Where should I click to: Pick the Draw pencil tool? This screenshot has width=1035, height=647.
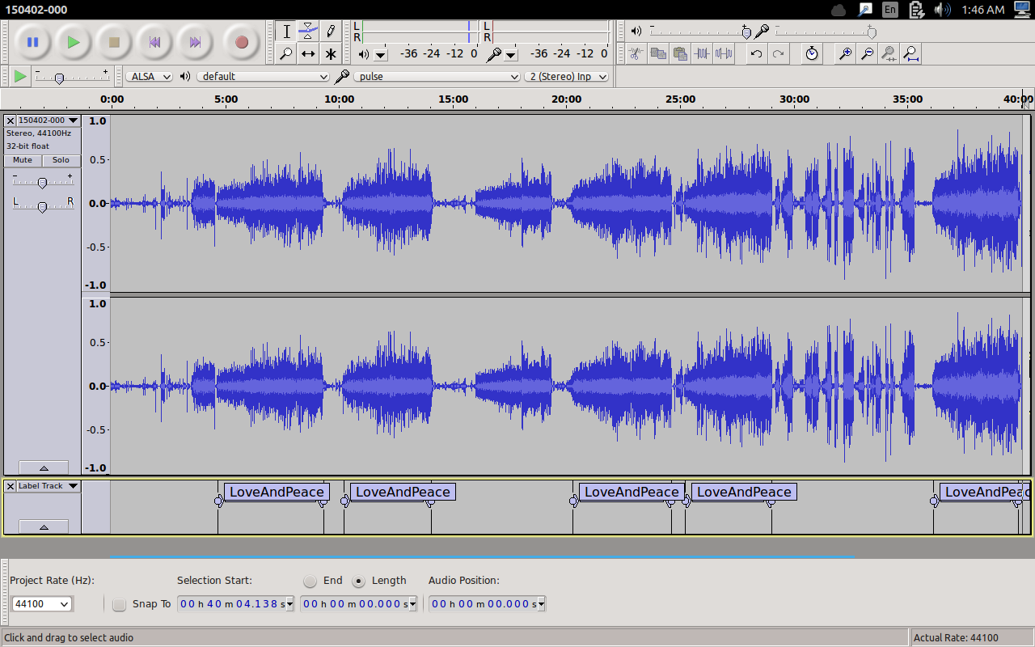[x=331, y=32]
